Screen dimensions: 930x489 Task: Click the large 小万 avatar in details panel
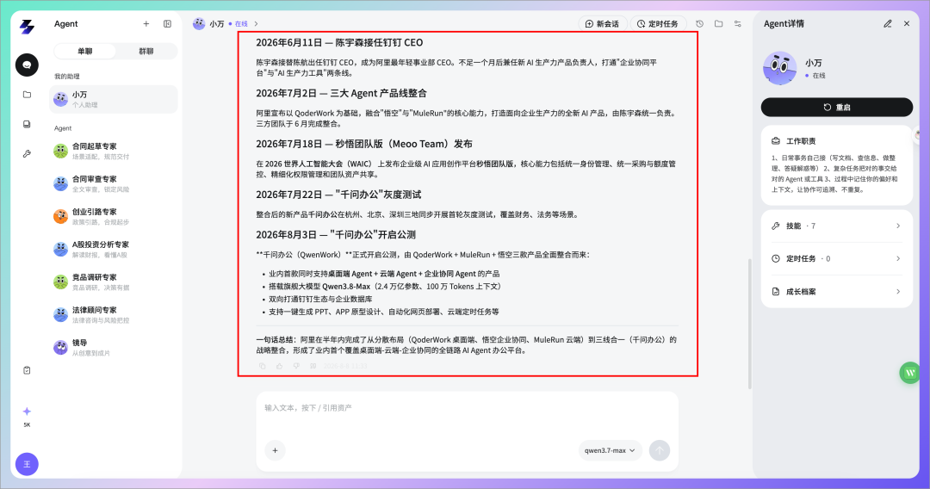click(x=780, y=68)
